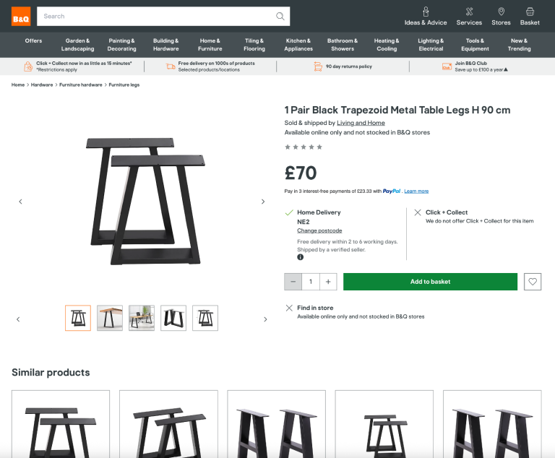Click Add to basket button
555x458 pixels.
(x=430, y=282)
